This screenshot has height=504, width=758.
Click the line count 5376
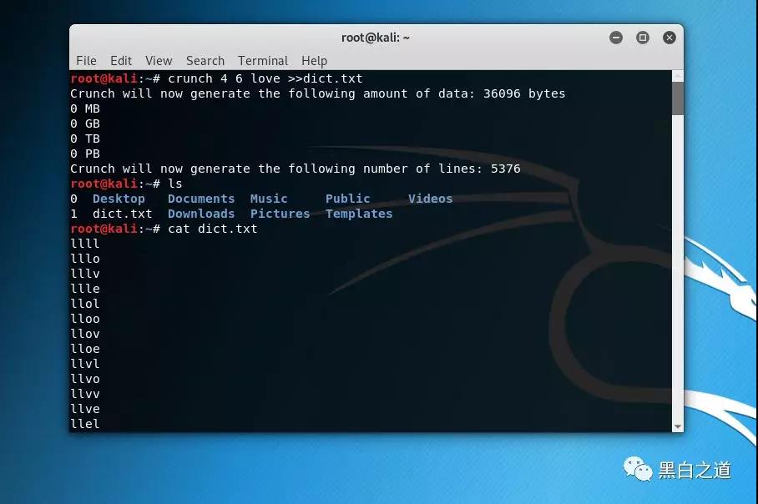pos(506,169)
